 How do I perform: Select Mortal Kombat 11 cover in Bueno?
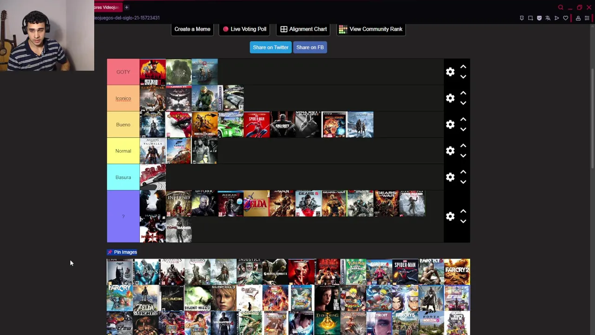pyautogui.click(x=205, y=124)
